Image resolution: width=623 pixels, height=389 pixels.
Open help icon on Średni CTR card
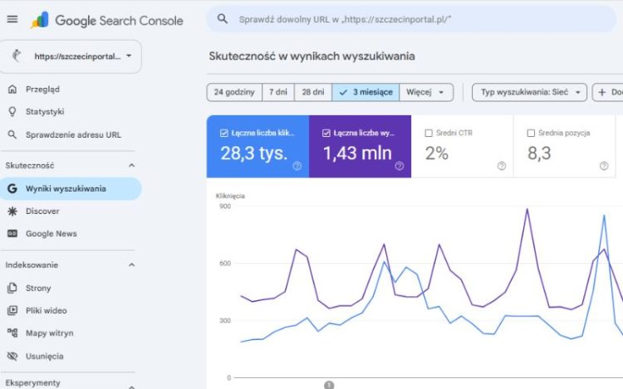pyautogui.click(x=502, y=166)
